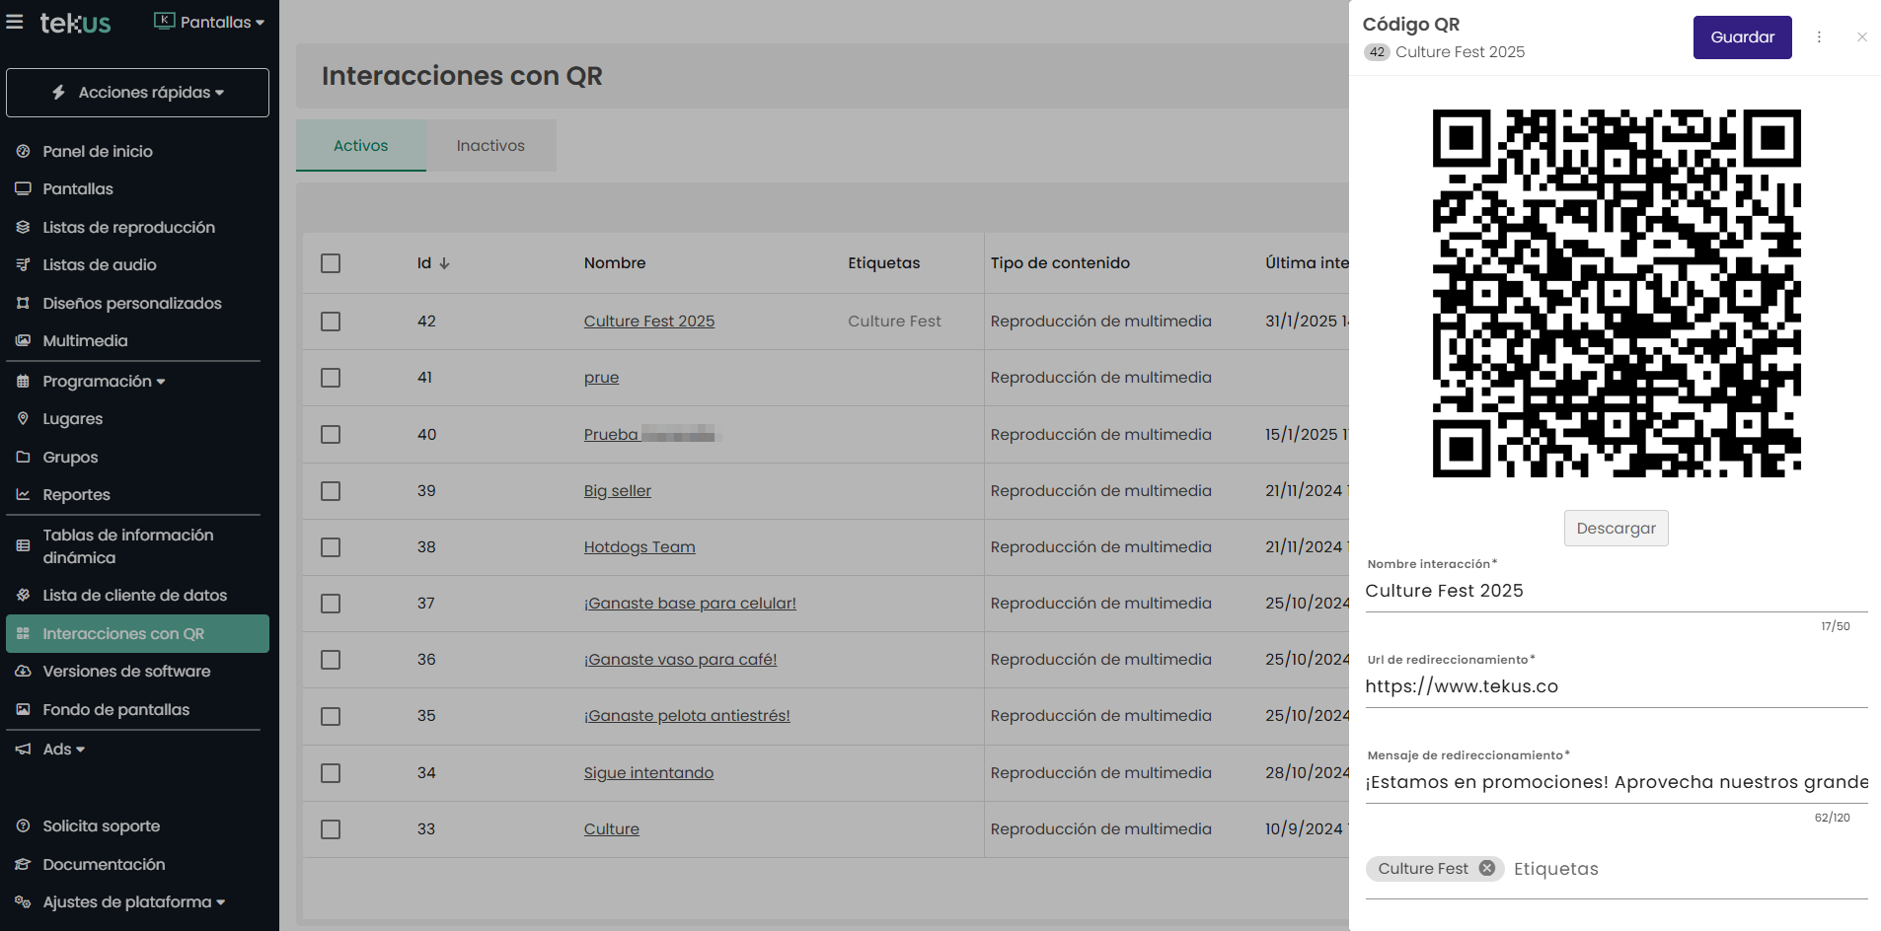The width and height of the screenshot is (1881, 931).
Task: Switch to the Inactivos tab
Action: 490,146
